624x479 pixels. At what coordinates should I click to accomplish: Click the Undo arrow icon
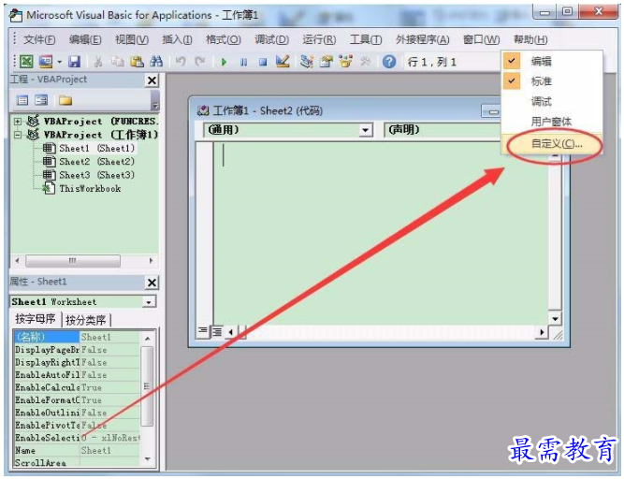181,61
